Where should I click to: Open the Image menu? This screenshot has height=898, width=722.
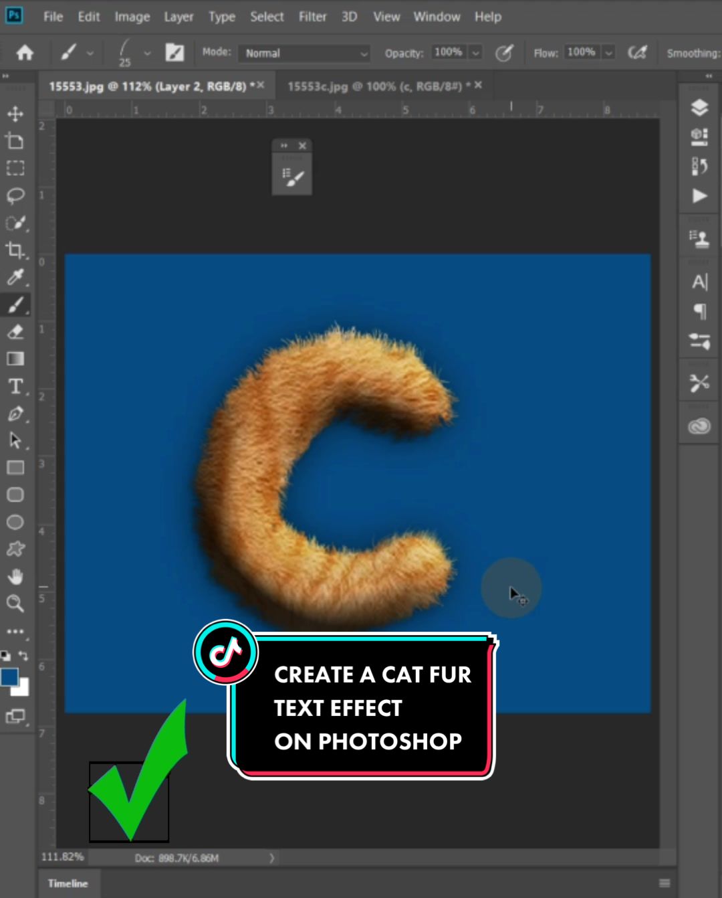coord(132,17)
